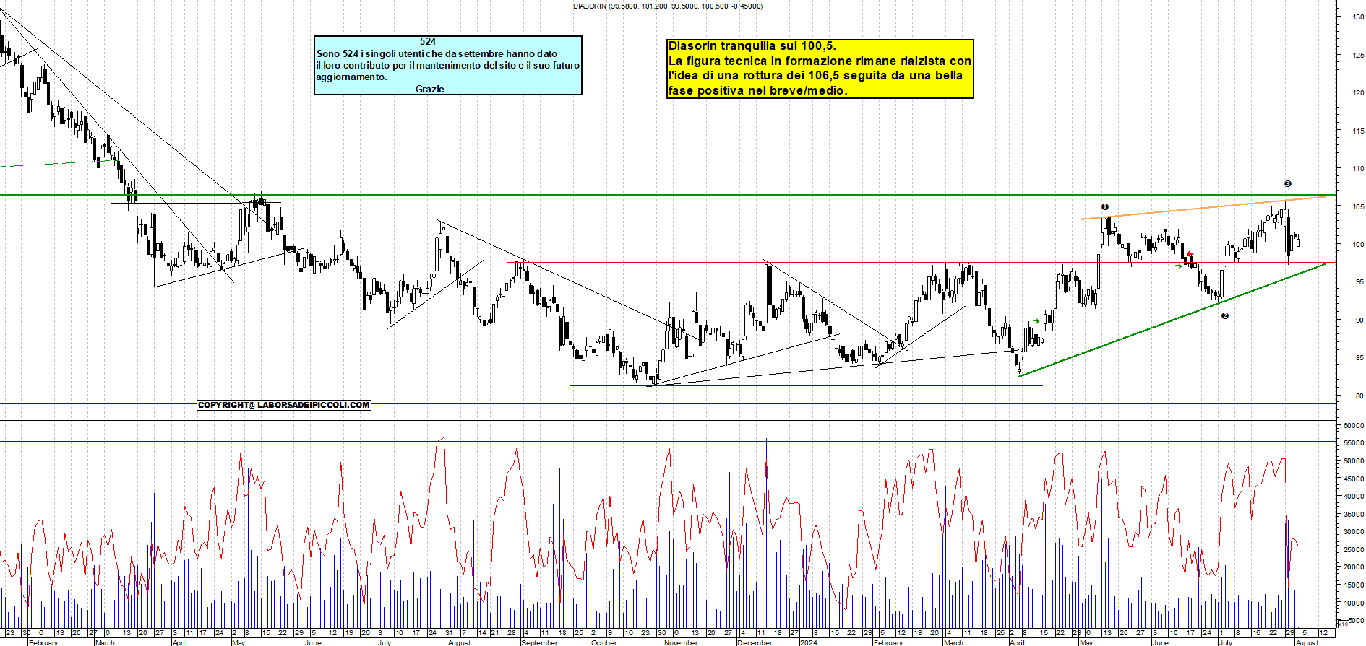Click the October label on the time axis
The height and width of the screenshot is (646, 1366).
click(x=603, y=642)
